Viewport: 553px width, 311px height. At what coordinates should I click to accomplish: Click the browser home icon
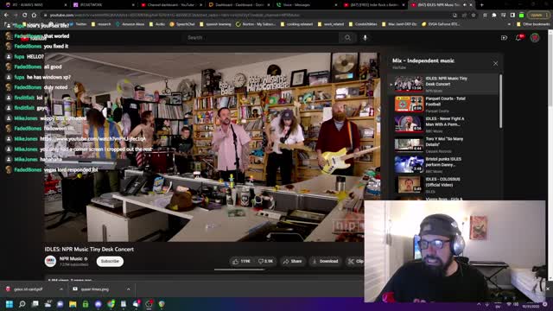pyautogui.click(x=34, y=16)
